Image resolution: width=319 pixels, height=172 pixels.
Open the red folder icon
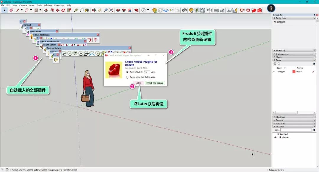(254, 10)
